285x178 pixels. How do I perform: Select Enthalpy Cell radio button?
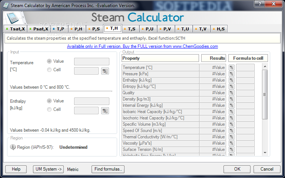tap(49, 109)
